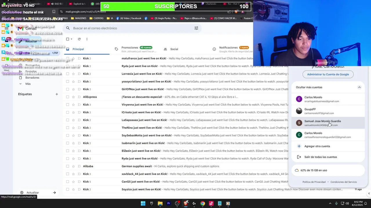The width and height of the screenshot is (371, 208).
Task: Click the Gmail search mail input field
Action: tap(132, 28)
